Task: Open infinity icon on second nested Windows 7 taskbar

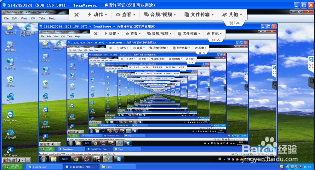Action: [x=65, y=159]
